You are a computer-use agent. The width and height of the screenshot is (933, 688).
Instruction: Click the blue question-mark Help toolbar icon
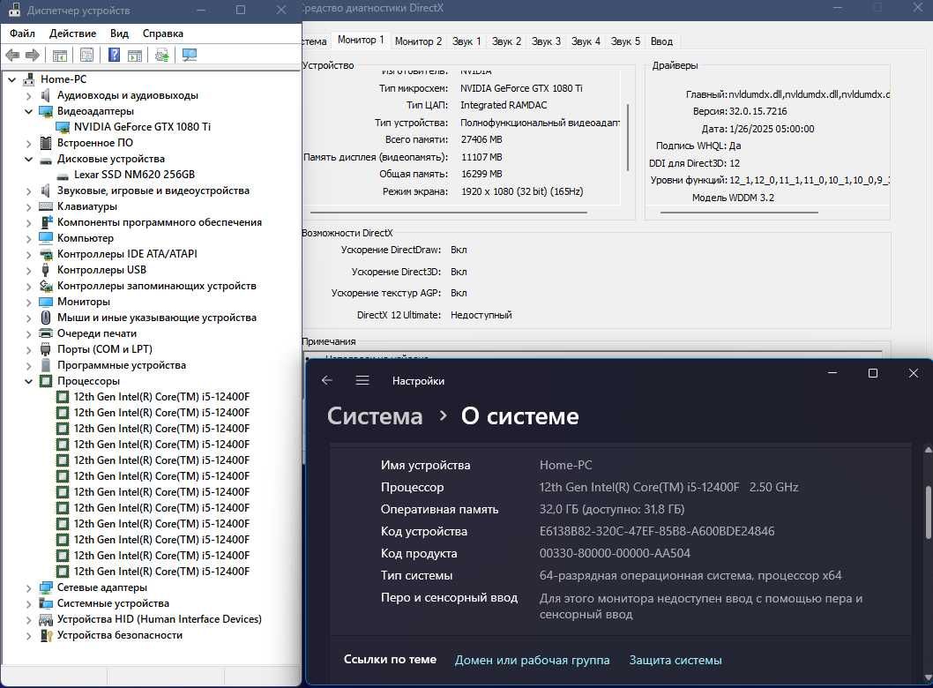point(115,56)
